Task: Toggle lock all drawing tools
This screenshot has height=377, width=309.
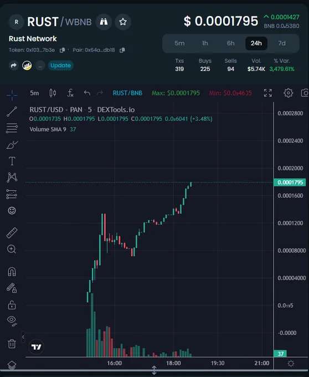Action: pos(12,305)
